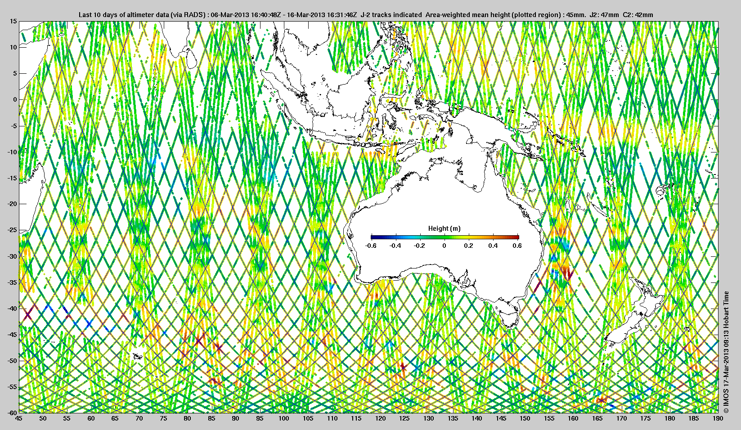Click latitude axis label -30
This screenshot has height=430, width=741.
pos(13,256)
